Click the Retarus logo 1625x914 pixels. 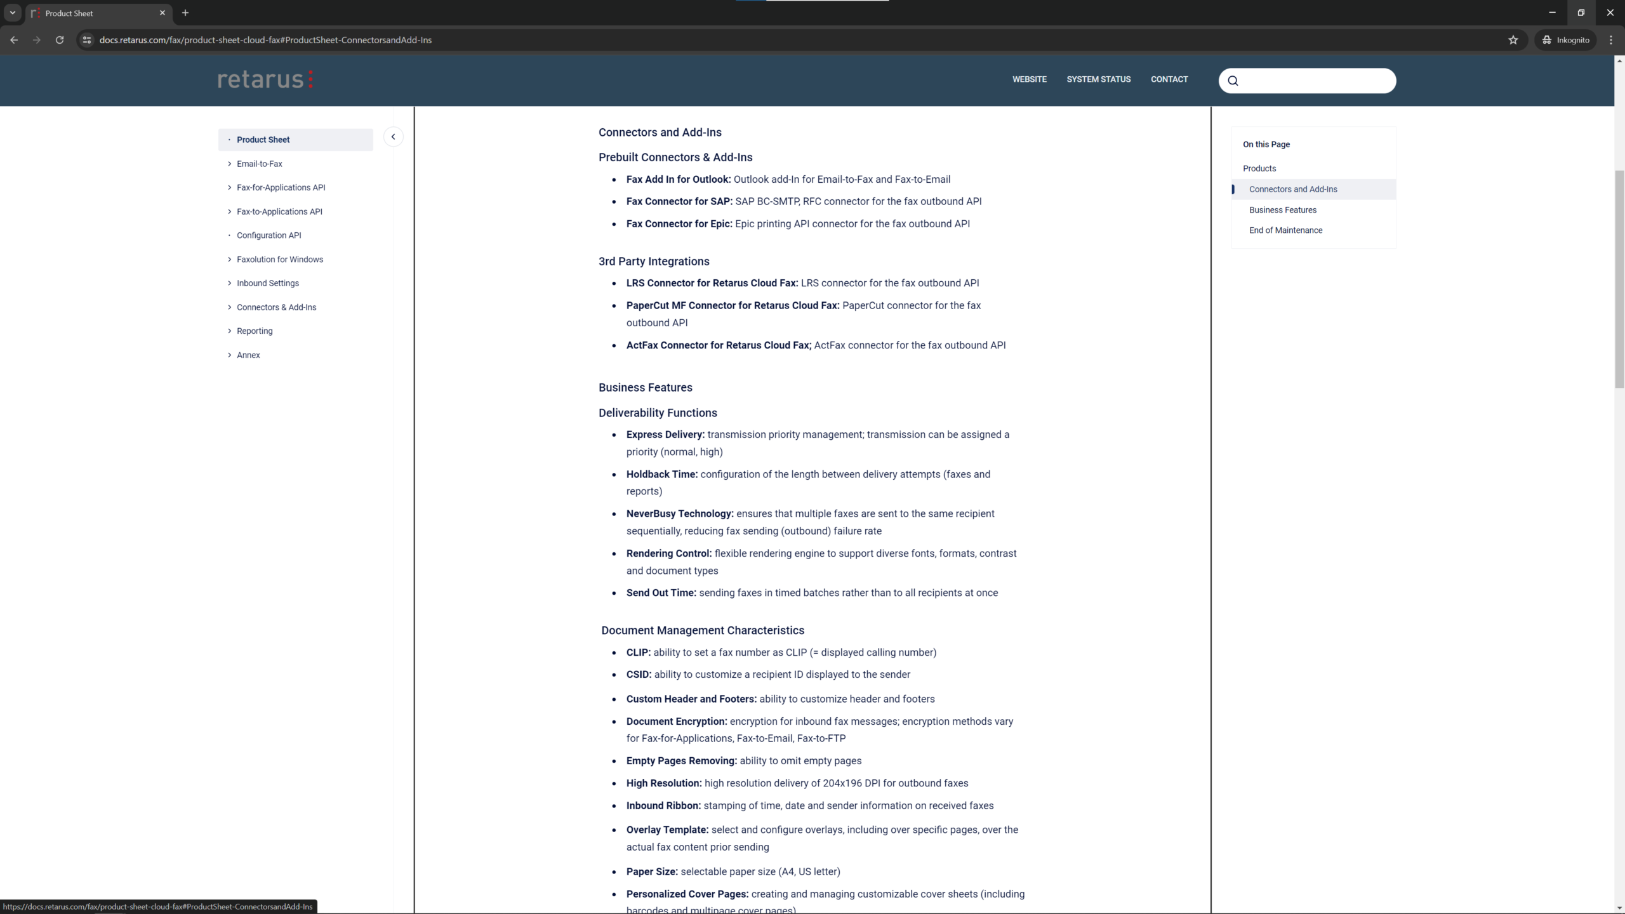coord(265,79)
